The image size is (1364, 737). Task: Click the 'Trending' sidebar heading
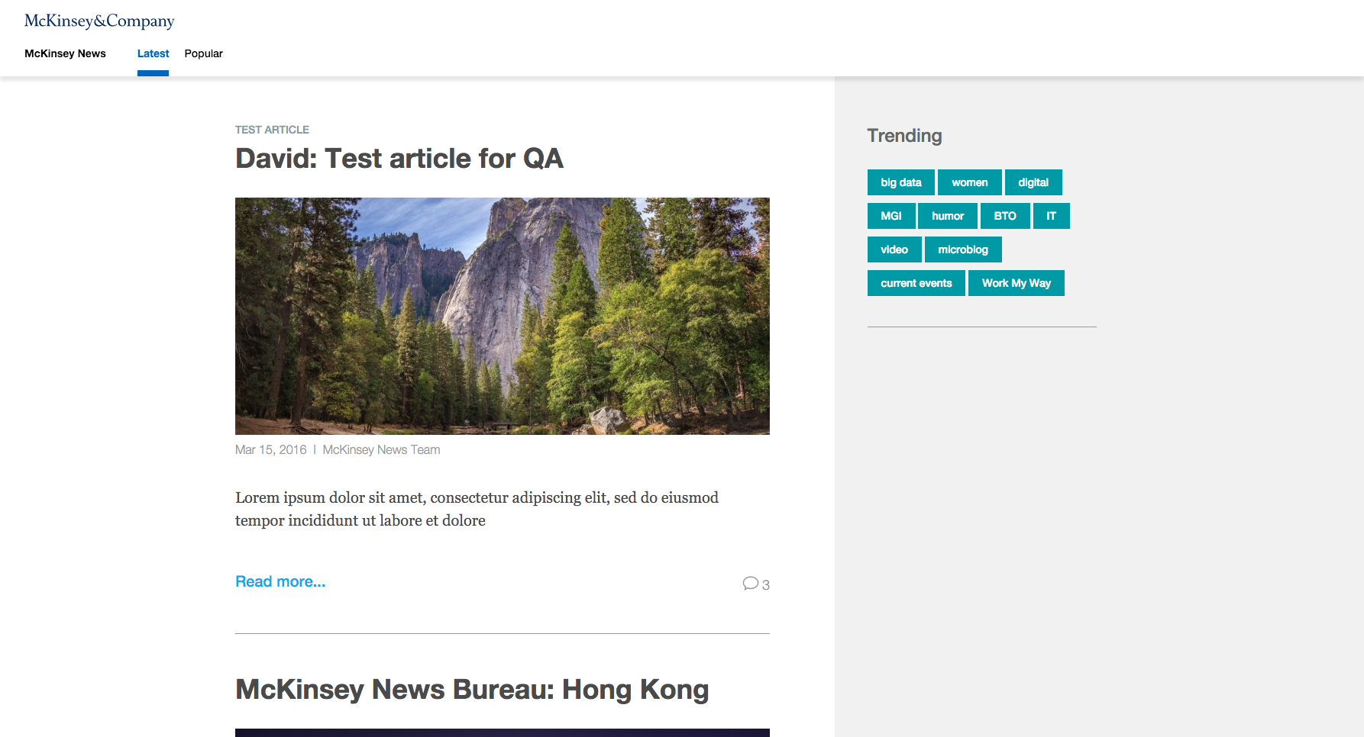tap(904, 136)
